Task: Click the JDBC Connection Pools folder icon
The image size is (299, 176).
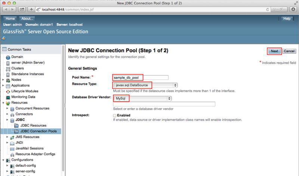Action: pyautogui.click(x=16, y=131)
